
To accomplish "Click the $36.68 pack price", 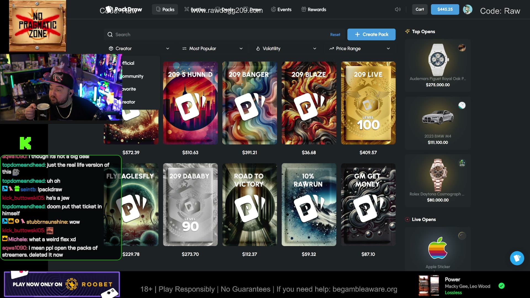I will pos(309,153).
